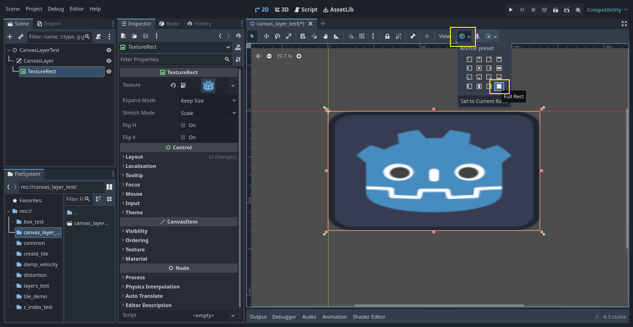Choose the Center anchor preset

(x=479, y=68)
